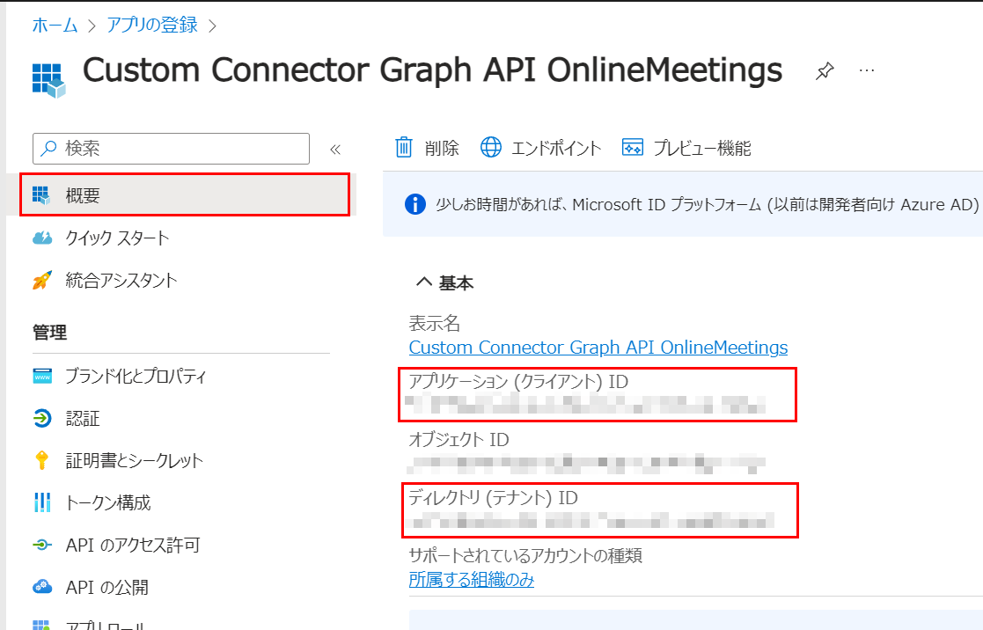Click the 統合アシスタント rocket icon
Viewport: 983px width, 630px height.
[42, 280]
